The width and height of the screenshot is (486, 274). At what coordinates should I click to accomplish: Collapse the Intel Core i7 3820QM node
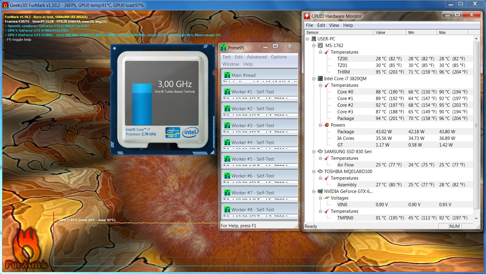coord(314,79)
